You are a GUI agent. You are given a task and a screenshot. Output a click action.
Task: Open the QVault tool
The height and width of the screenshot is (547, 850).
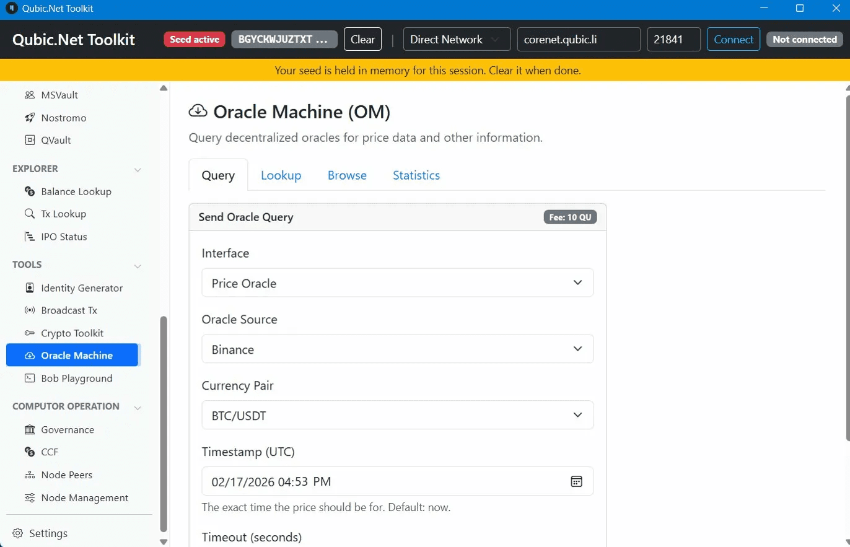(55, 140)
